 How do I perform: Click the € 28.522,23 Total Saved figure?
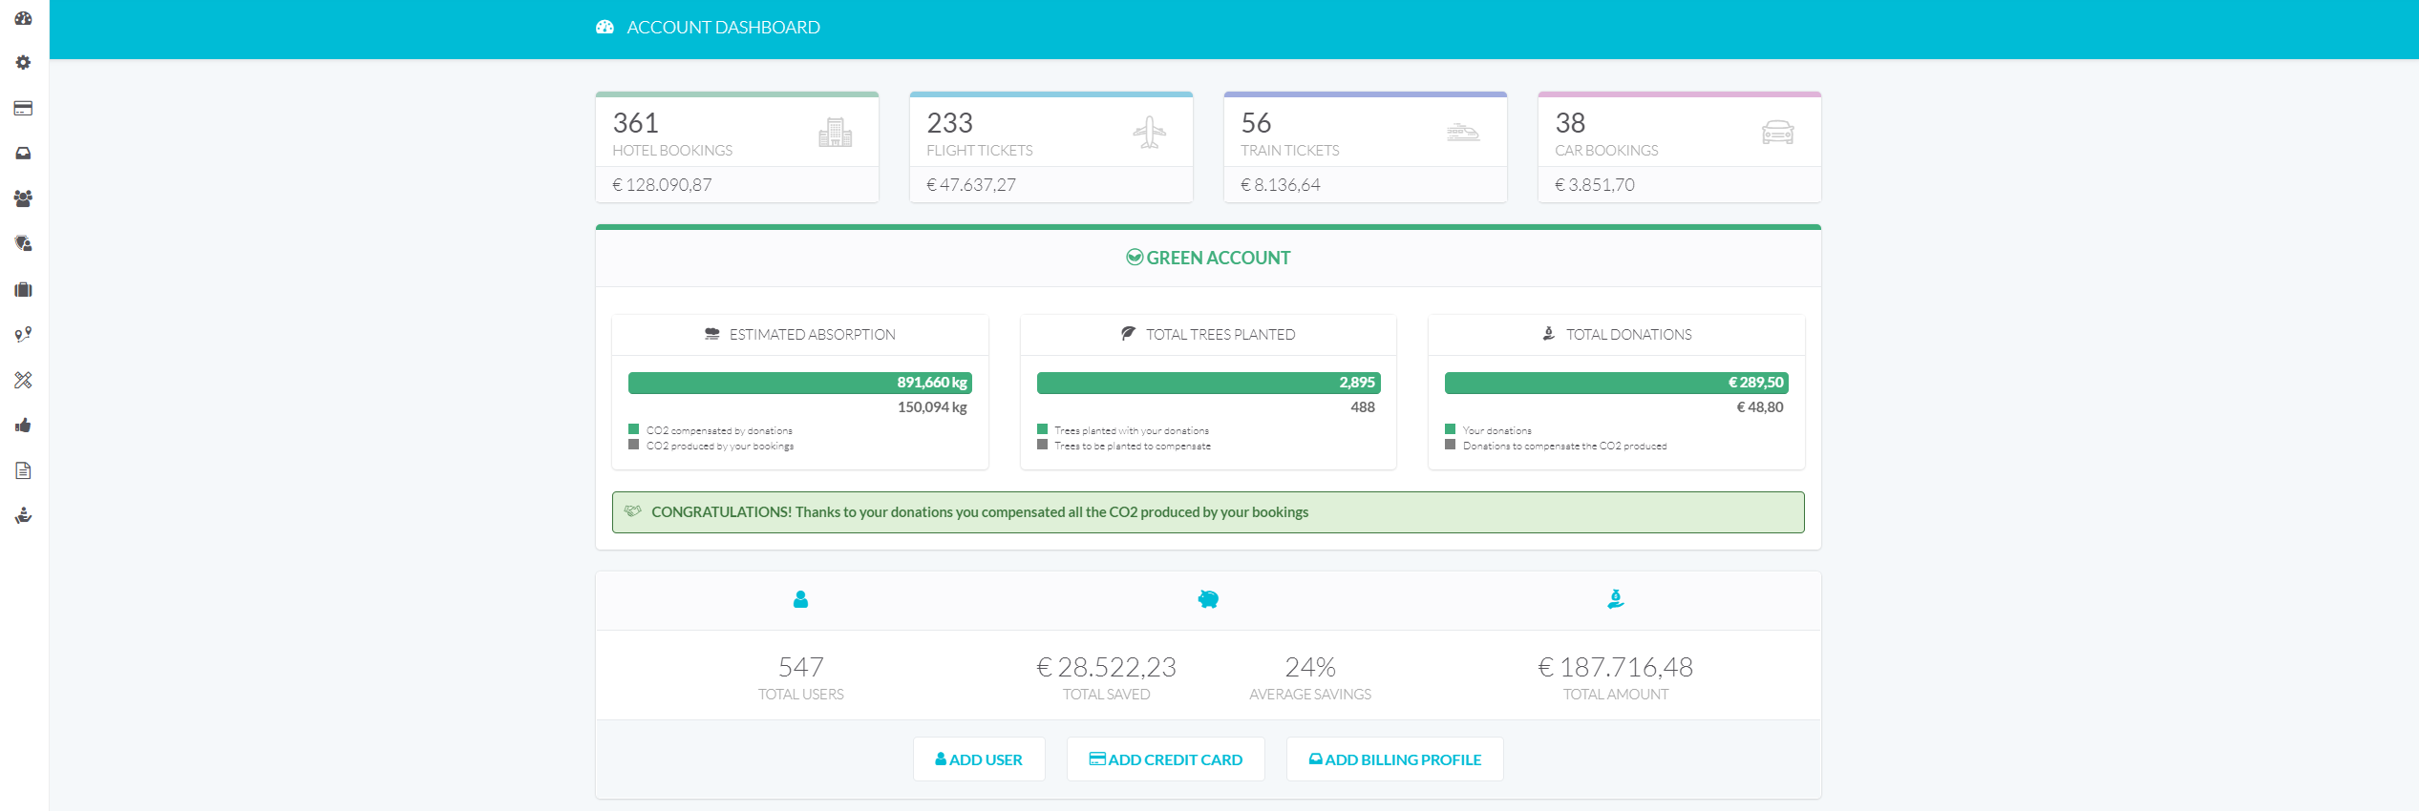[1107, 667]
